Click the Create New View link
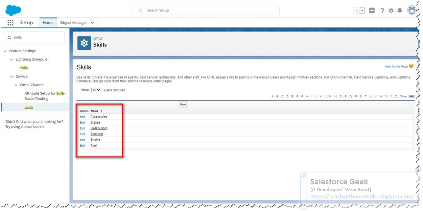Image resolution: width=423 pixels, height=211 pixels. click(x=114, y=90)
